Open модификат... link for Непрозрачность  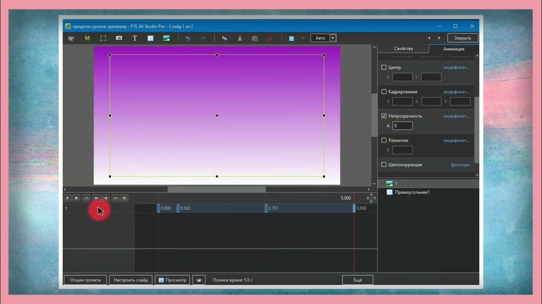[x=456, y=116]
